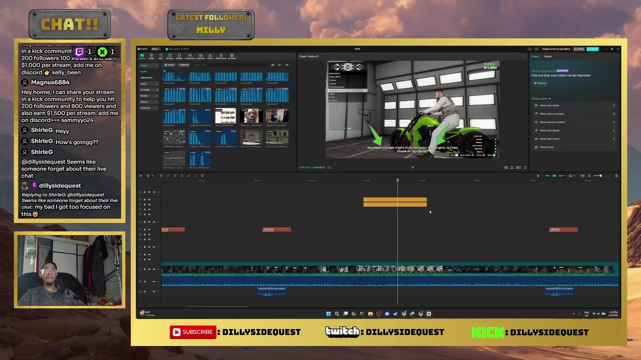Switch to the Details tab

548,56
